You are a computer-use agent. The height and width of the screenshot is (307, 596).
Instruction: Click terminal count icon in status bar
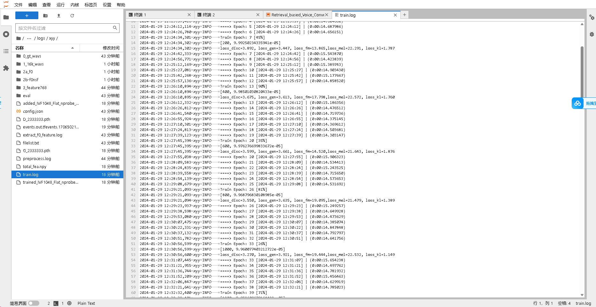pos(56,303)
